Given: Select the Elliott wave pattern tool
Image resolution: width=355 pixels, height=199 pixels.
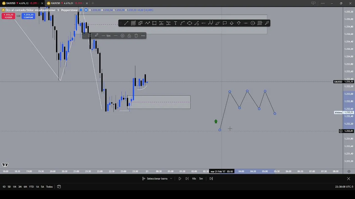Looking at the screenshot, I should click(x=211, y=23).
